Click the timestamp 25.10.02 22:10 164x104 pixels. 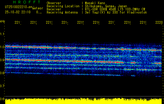pyautogui.click(x=18, y=12)
